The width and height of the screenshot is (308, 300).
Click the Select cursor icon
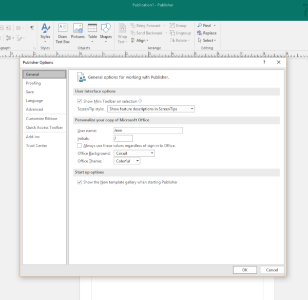200,40
